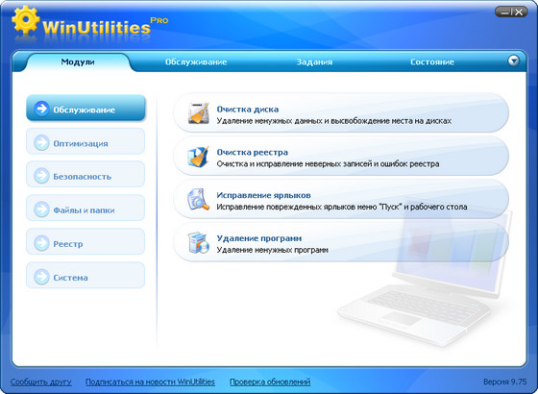Open the Сообщить другу link
Screen dimensions: 538x394
[x=40, y=382]
